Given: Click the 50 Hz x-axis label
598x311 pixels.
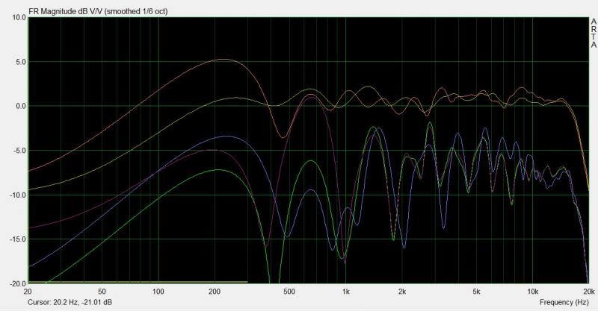Looking at the screenshot, I should tap(102, 292).
